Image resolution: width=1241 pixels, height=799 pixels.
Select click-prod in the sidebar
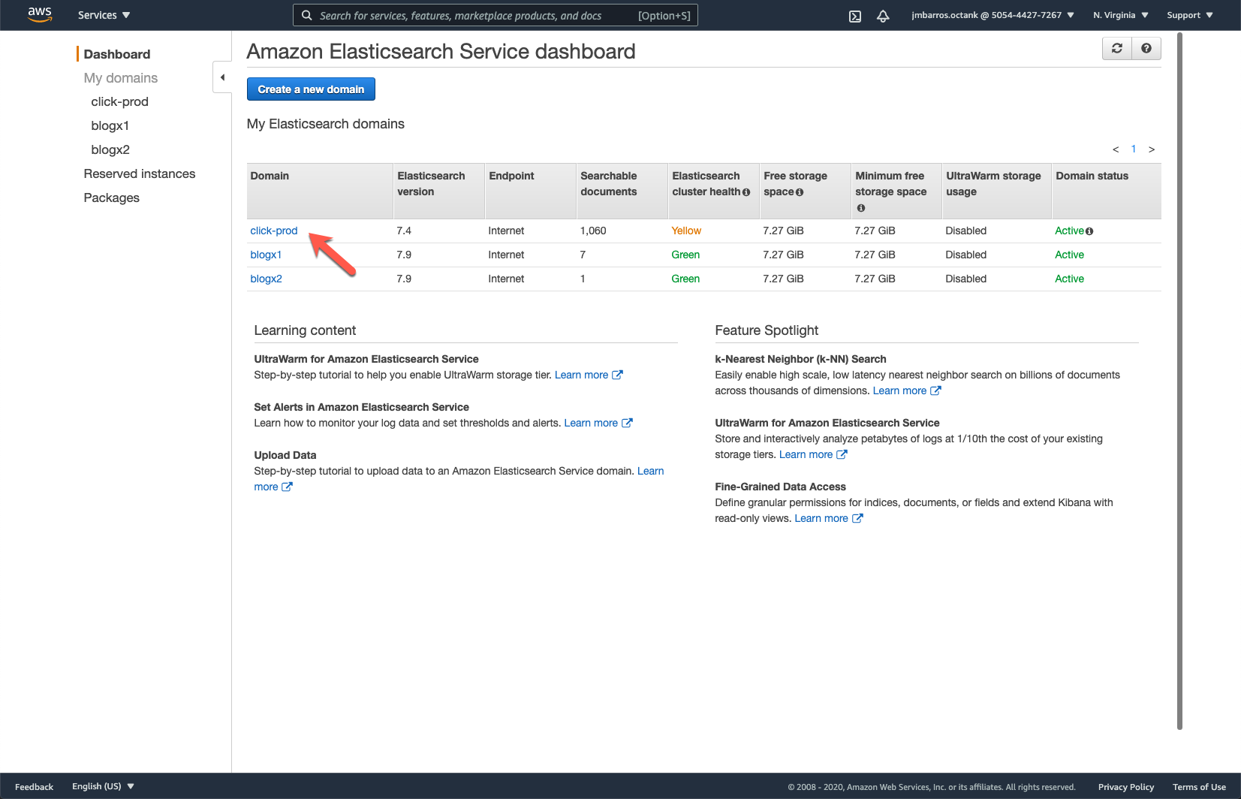click(120, 102)
